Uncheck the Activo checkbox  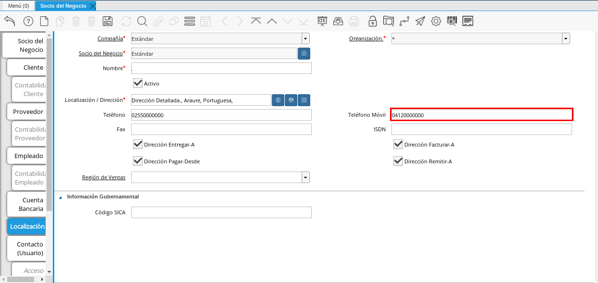coord(138,83)
